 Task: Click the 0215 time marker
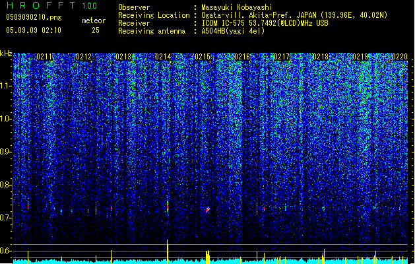pos(203,57)
